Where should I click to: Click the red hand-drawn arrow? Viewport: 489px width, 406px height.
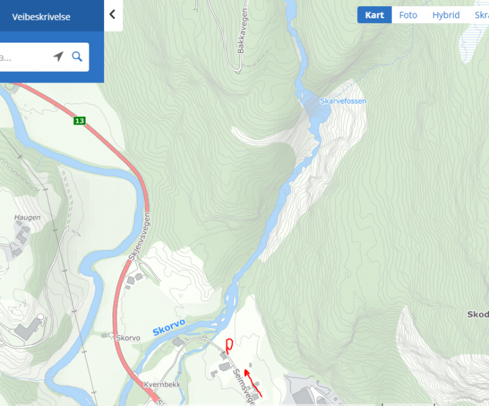point(252,382)
